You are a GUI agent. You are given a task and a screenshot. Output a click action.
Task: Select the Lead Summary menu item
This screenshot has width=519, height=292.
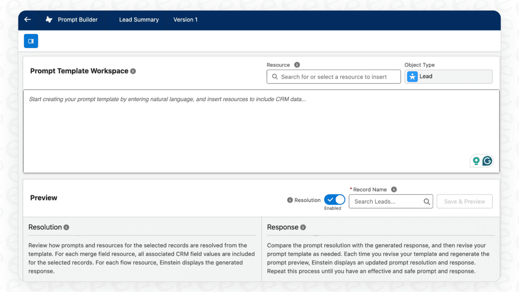tap(139, 19)
